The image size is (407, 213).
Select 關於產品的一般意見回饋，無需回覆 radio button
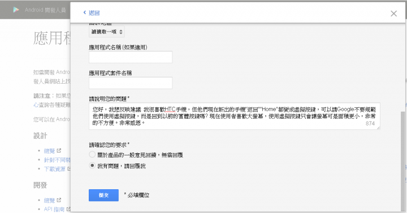tap(92, 155)
